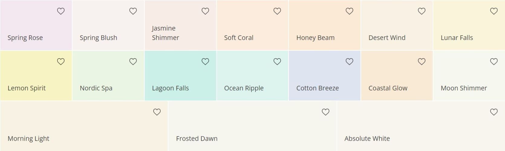Viewport: 505px width, 151px height.
Task: Mark Morning Light as favorite with heart
Action: point(157,112)
